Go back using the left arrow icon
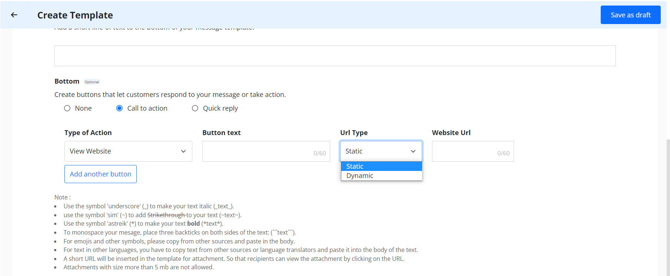Viewport: 670px width, 276px height. pyautogui.click(x=14, y=15)
